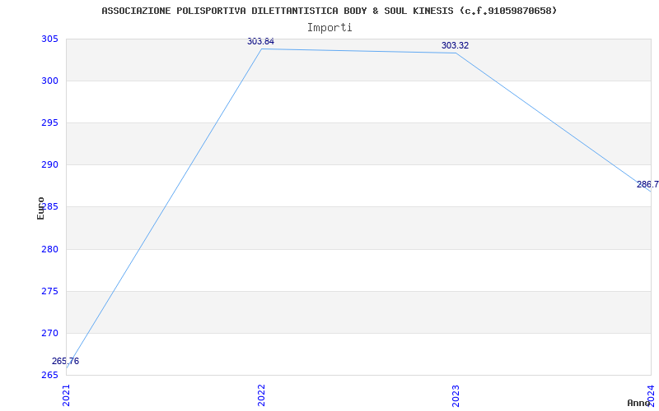659x411 pixels.
Task: Select the 286.7 data label
Action: (x=647, y=184)
